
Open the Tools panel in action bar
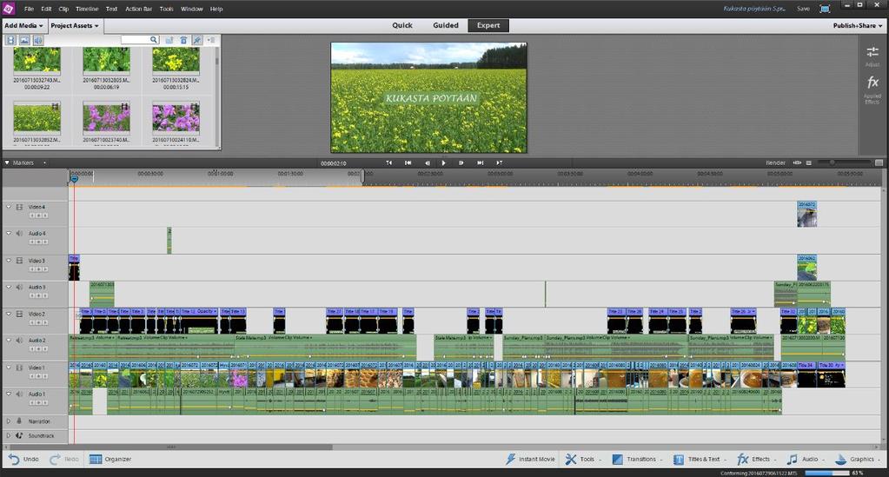click(x=581, y=459)
